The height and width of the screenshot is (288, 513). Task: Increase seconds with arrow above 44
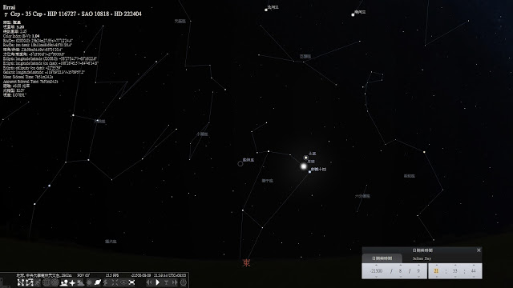pos(474,265)
